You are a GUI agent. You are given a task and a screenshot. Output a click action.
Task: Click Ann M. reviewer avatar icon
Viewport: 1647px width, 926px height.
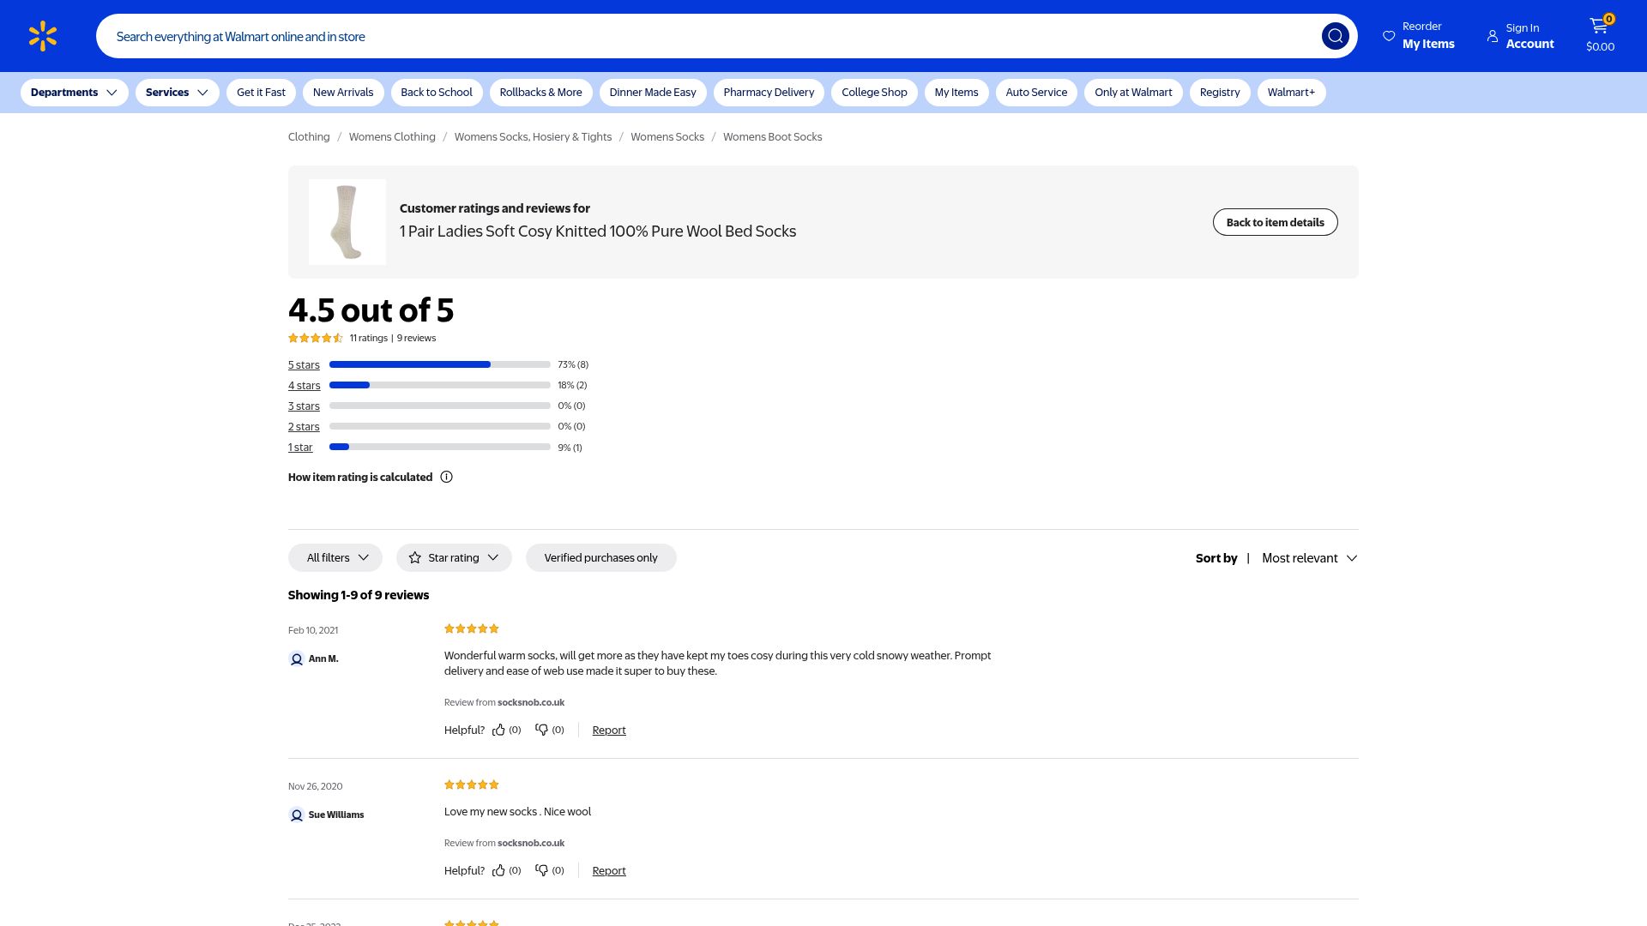pyautogui.click(x=297, y=658)
